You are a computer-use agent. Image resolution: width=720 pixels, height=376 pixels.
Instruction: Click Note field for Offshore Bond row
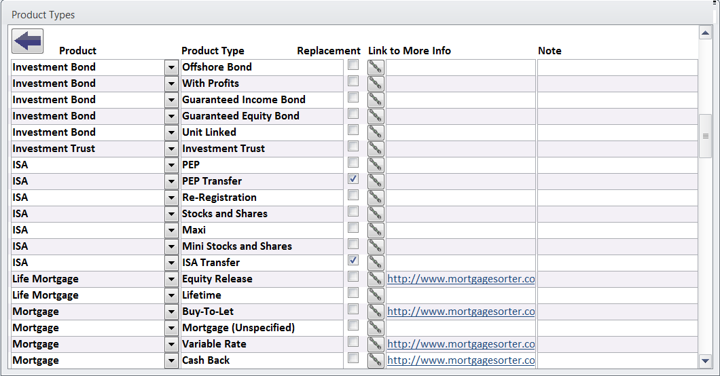pyautogui.click(x=617, y=67)
